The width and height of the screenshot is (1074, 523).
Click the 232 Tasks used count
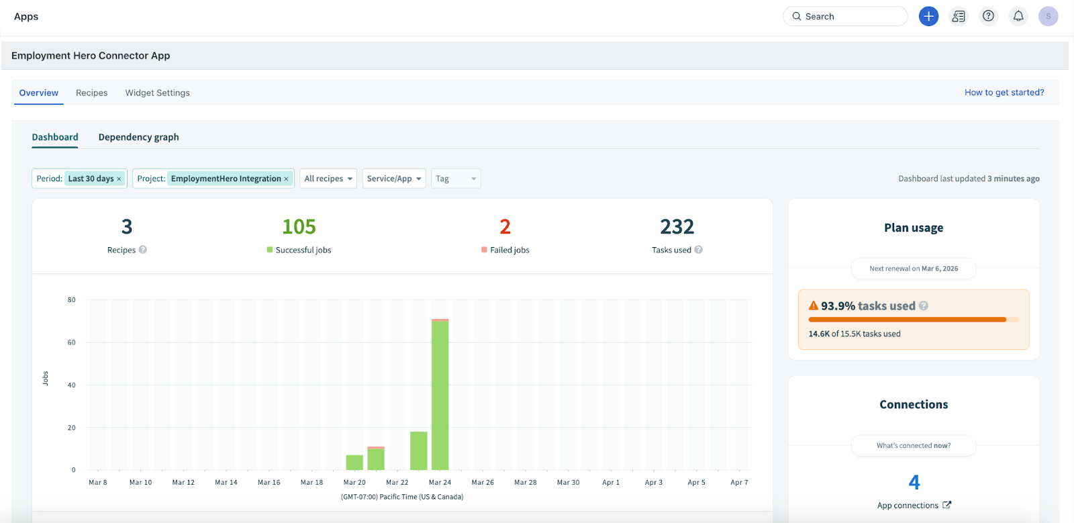(x=677, y=227)
